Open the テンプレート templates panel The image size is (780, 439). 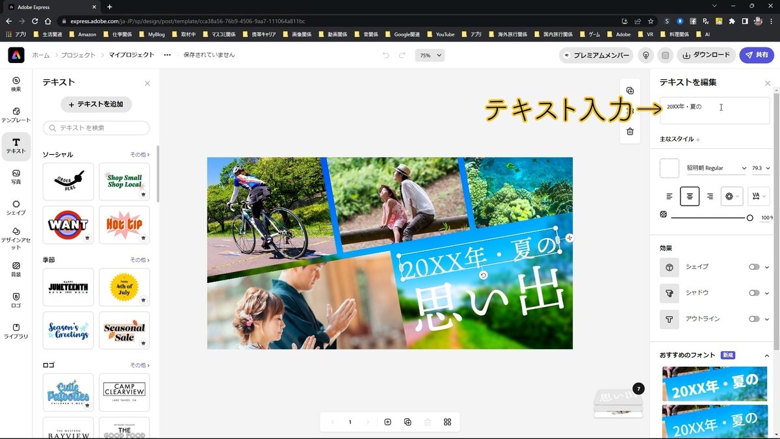pos(16,115)
